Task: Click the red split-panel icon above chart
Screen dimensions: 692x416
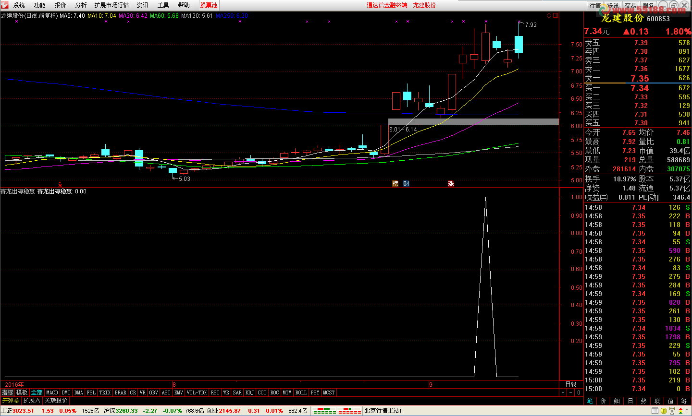Action: 556,15
